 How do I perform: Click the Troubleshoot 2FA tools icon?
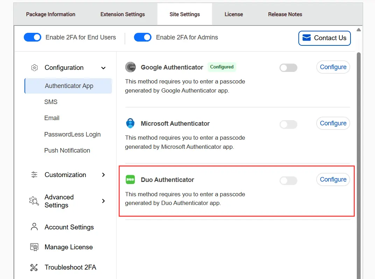pyautogui.click(x=34, y=267)
